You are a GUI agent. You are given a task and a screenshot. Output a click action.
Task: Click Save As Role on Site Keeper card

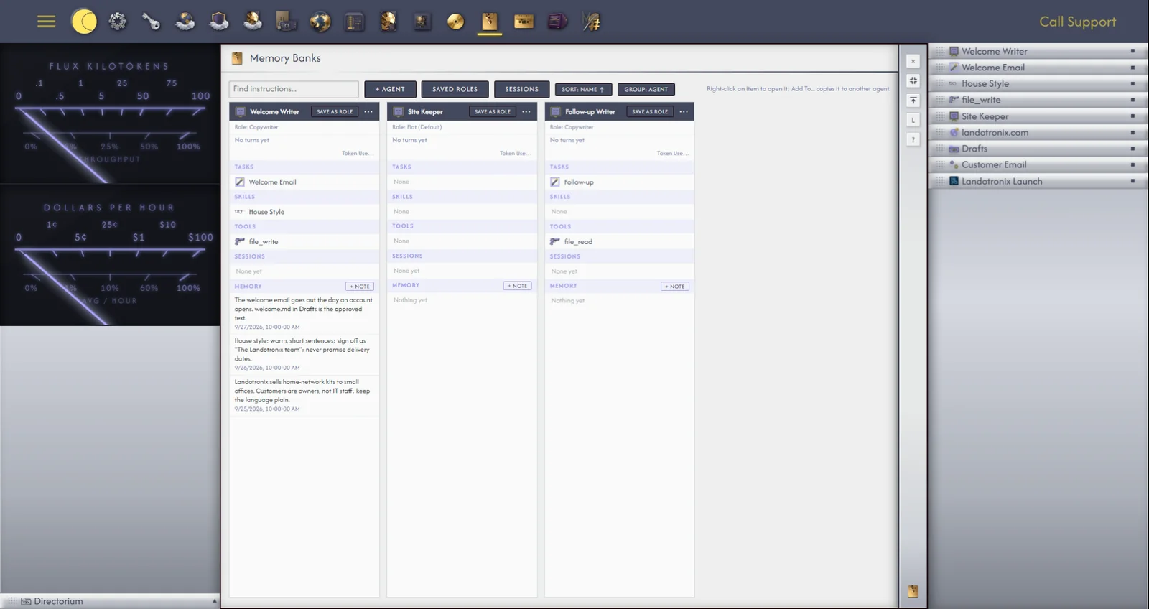coord(493,111)
